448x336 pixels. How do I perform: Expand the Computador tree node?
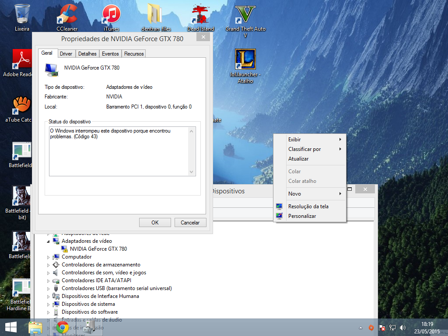click(x=48, y=257)
